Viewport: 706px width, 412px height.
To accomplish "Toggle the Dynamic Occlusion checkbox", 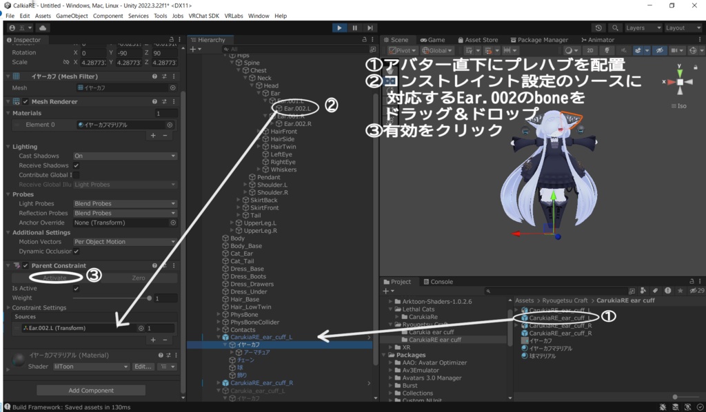I will [x=76, y=251].
